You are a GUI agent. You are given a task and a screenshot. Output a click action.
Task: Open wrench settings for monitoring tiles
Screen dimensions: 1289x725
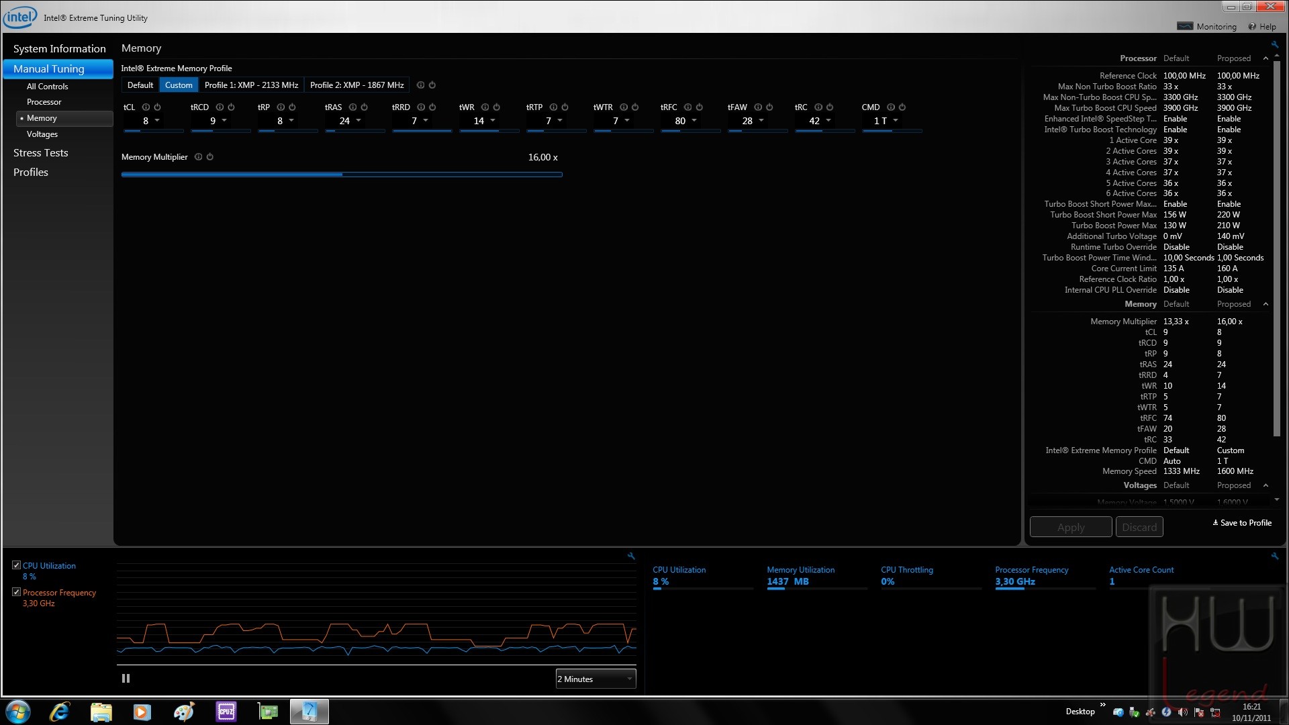[1274, 556]
